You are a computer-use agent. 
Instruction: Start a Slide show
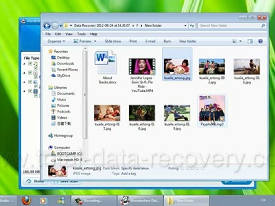[x=113, y=41]
